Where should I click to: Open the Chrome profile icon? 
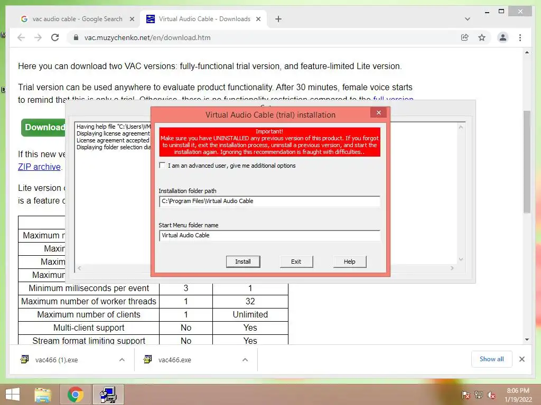click(503, 37)
